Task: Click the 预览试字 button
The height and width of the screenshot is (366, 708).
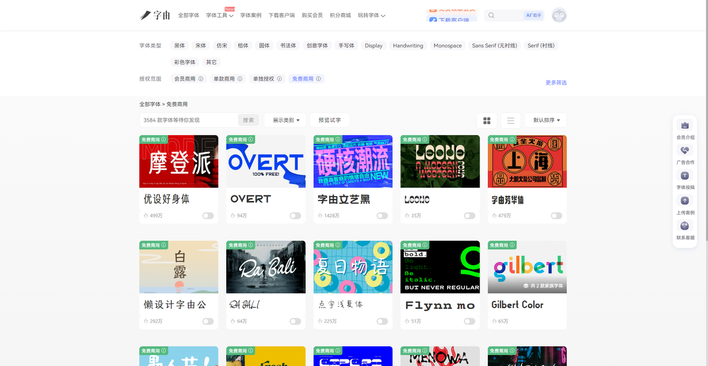Action: [330, 120]
